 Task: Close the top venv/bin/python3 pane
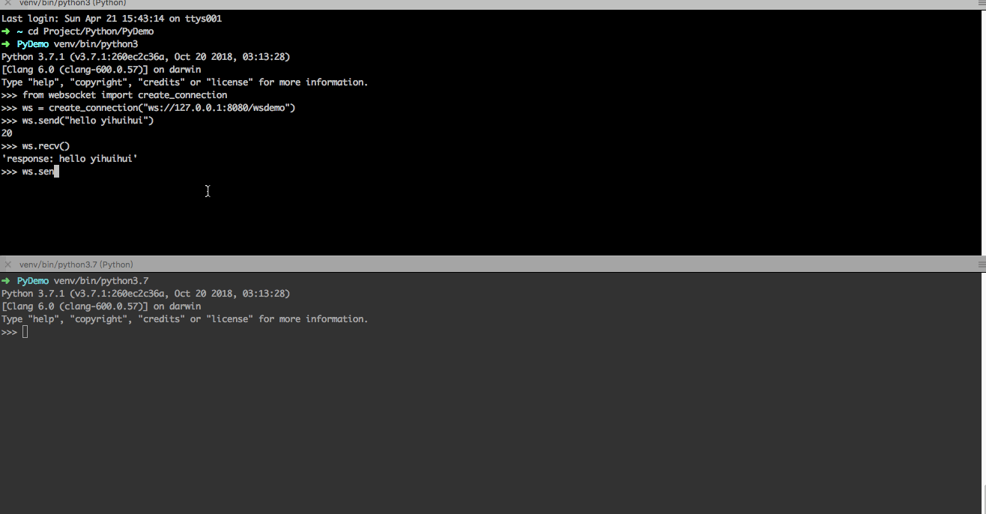point(7,4)
